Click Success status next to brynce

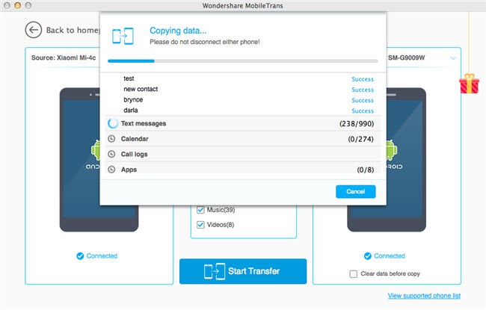click(363, 100)
